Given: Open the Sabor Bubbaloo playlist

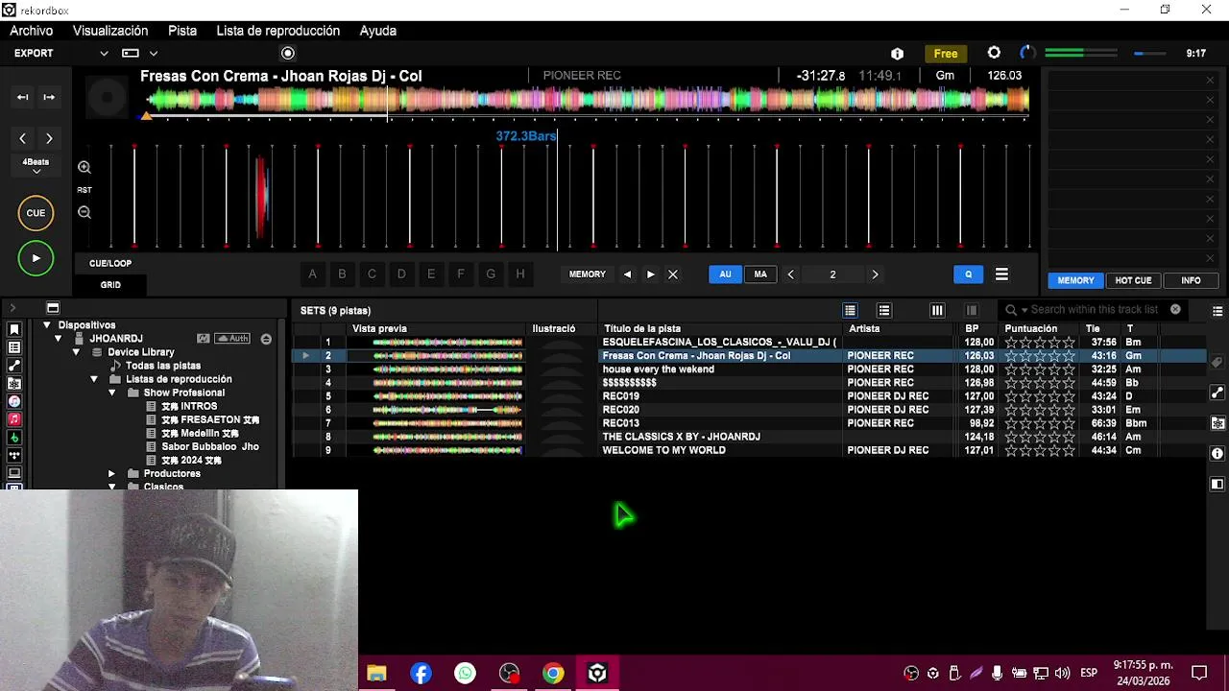Looking at the screenshot, I should point(210,446).
